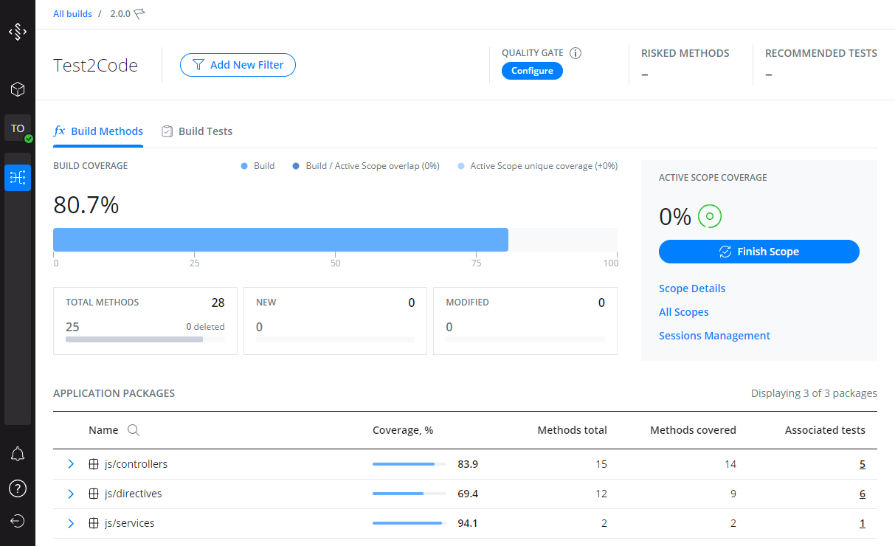Open Scope Details link
Viewport: 895px width, 546px height.
(x=692, y=288)
